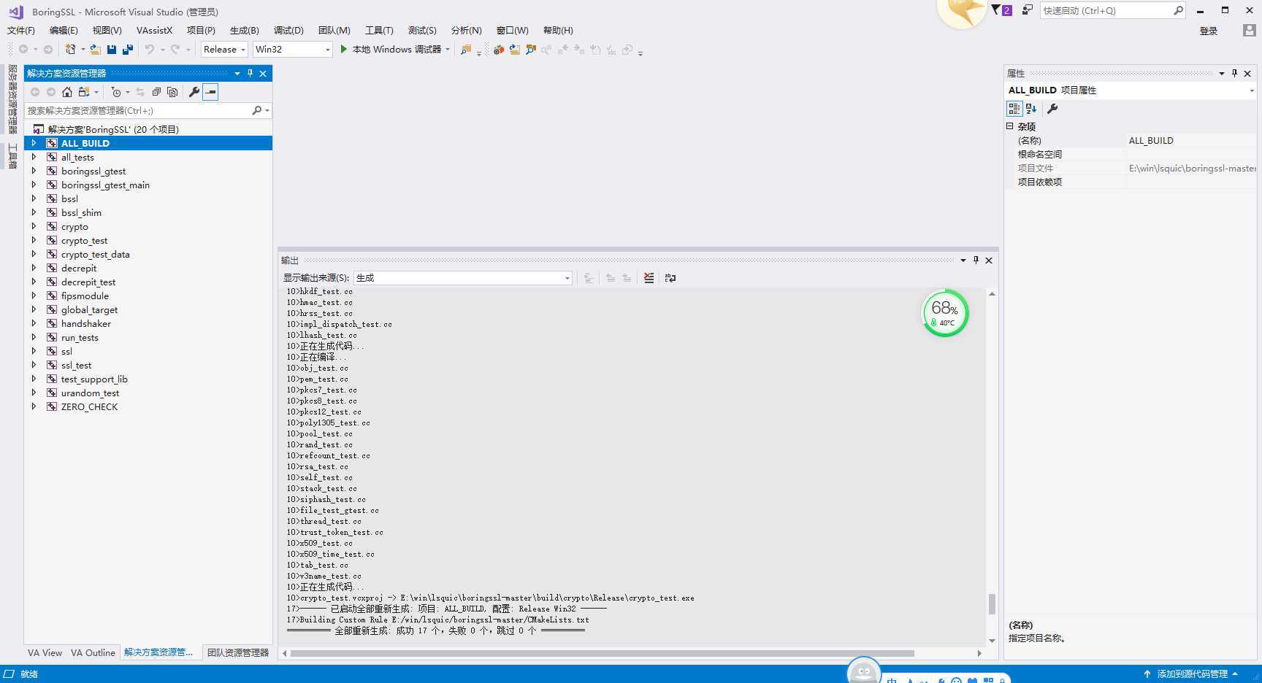Clear all output with the red X list icon
1262x683 pixels.
[x=649, y=277]
